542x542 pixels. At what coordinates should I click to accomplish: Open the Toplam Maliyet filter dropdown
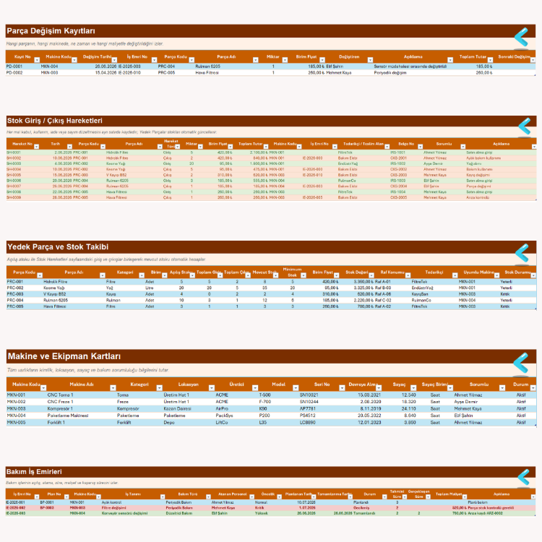[x=465, y=496]
